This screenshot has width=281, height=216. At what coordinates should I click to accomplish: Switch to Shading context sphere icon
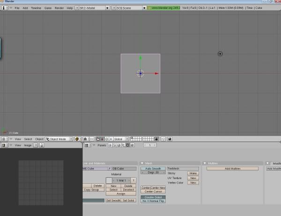point(119,145)
